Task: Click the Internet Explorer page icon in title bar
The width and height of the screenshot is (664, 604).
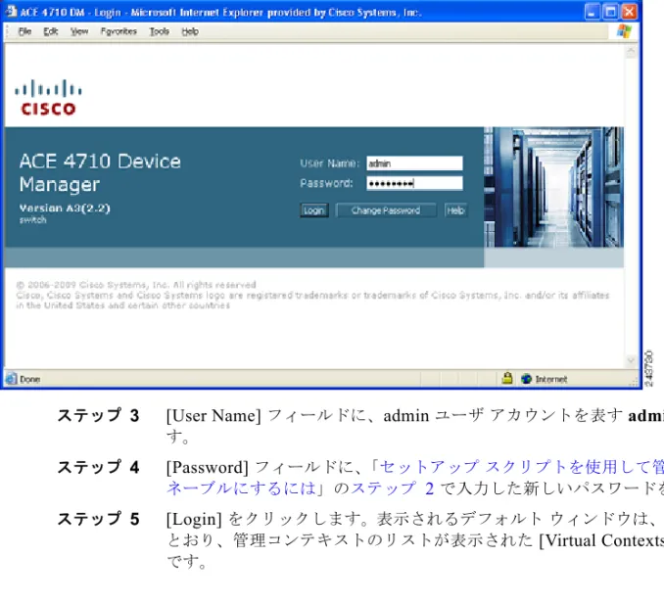Action: pyautogui.click(x=11, y=12)
